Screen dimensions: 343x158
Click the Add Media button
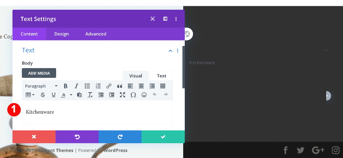39,73
